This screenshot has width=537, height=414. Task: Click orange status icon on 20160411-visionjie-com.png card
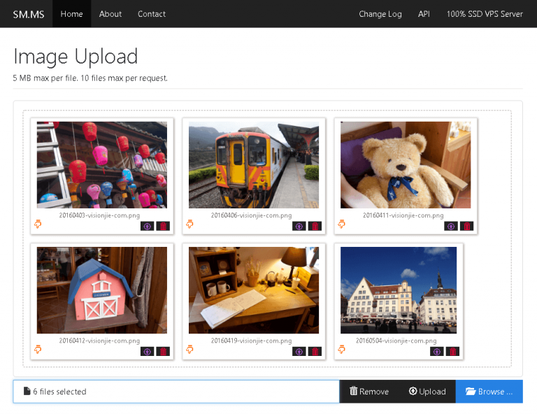[341, 224]
